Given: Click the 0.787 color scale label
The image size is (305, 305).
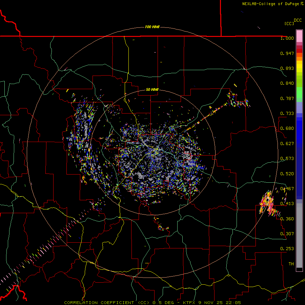Looking at the screenshot, I should (287, 98).
